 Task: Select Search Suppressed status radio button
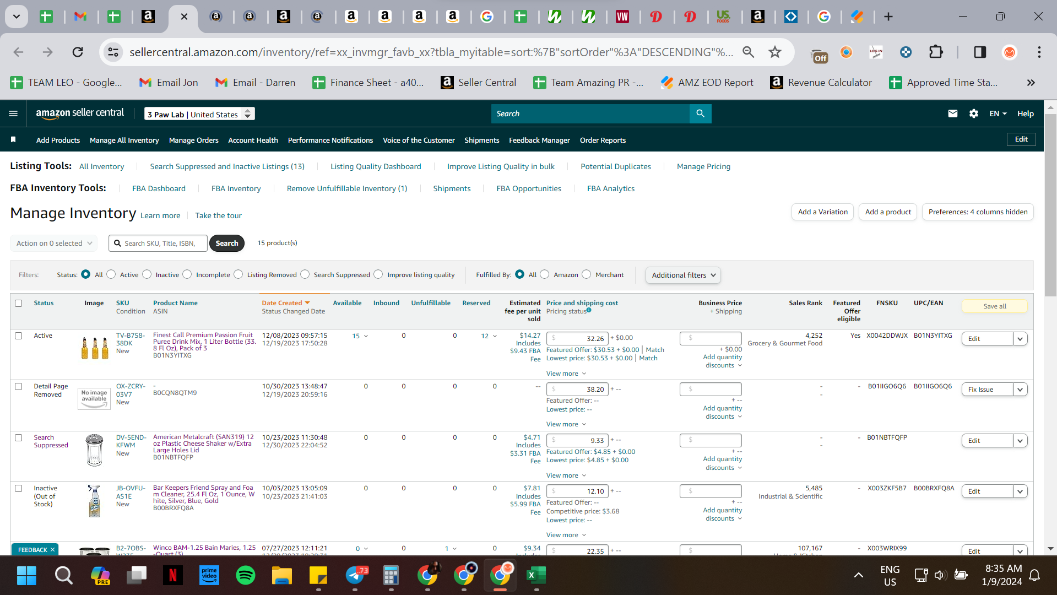(x=305, y=274)
